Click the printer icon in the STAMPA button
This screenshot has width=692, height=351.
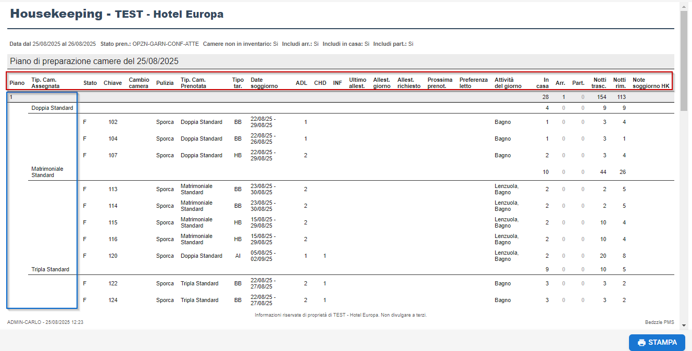click(x=641, y=343)
